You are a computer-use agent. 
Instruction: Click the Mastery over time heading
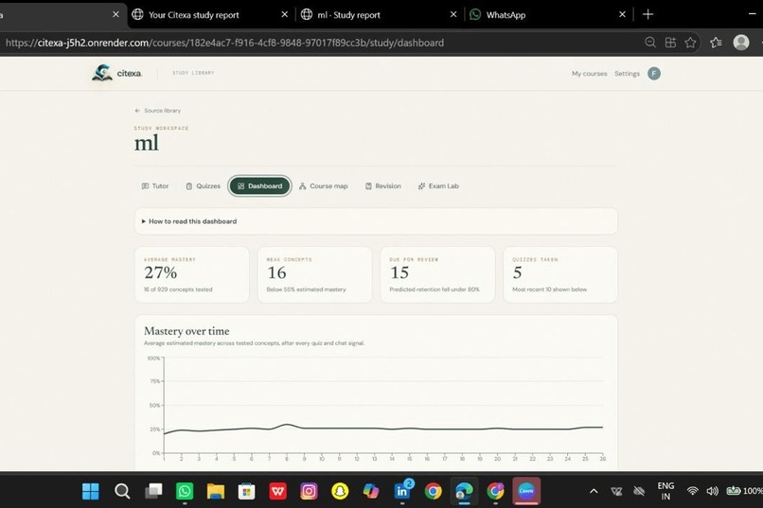[x=186, y=331]
